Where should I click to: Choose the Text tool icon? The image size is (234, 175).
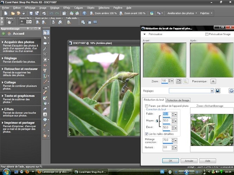pos(45,114)
